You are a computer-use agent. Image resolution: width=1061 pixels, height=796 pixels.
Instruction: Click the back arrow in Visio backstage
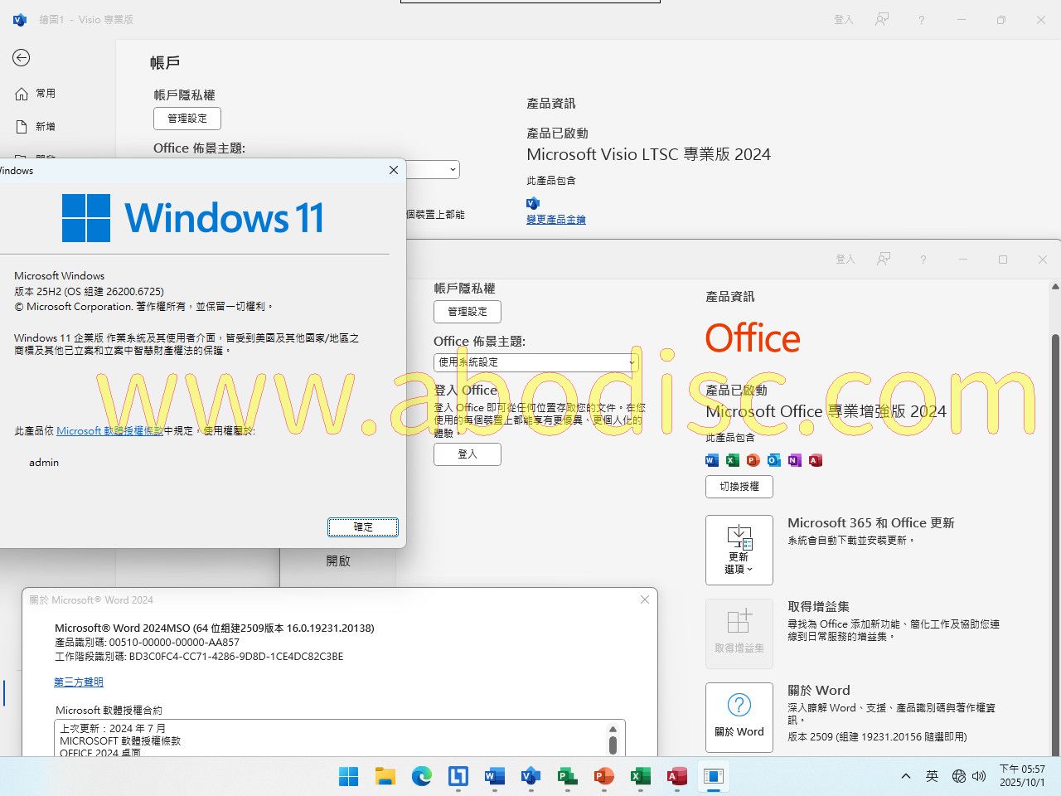point(22,57)
